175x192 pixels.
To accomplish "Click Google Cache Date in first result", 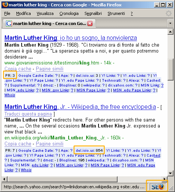I will pyautogui.click(x=38, y=75).
